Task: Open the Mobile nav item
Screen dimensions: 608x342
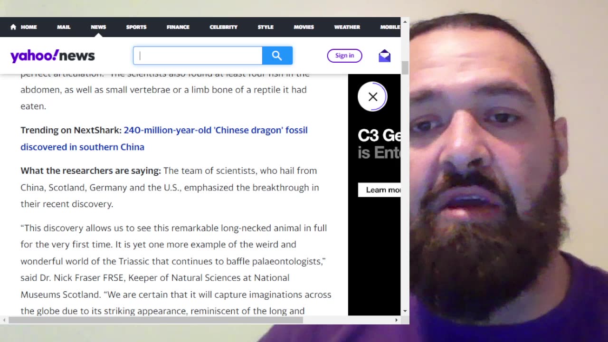Action: pos(390,27)
